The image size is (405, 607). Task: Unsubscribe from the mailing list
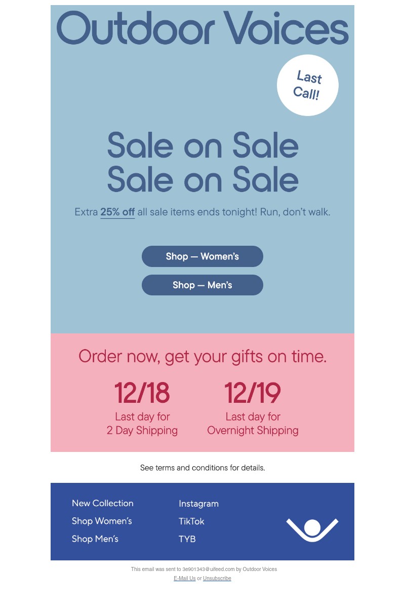coord(217,578)
